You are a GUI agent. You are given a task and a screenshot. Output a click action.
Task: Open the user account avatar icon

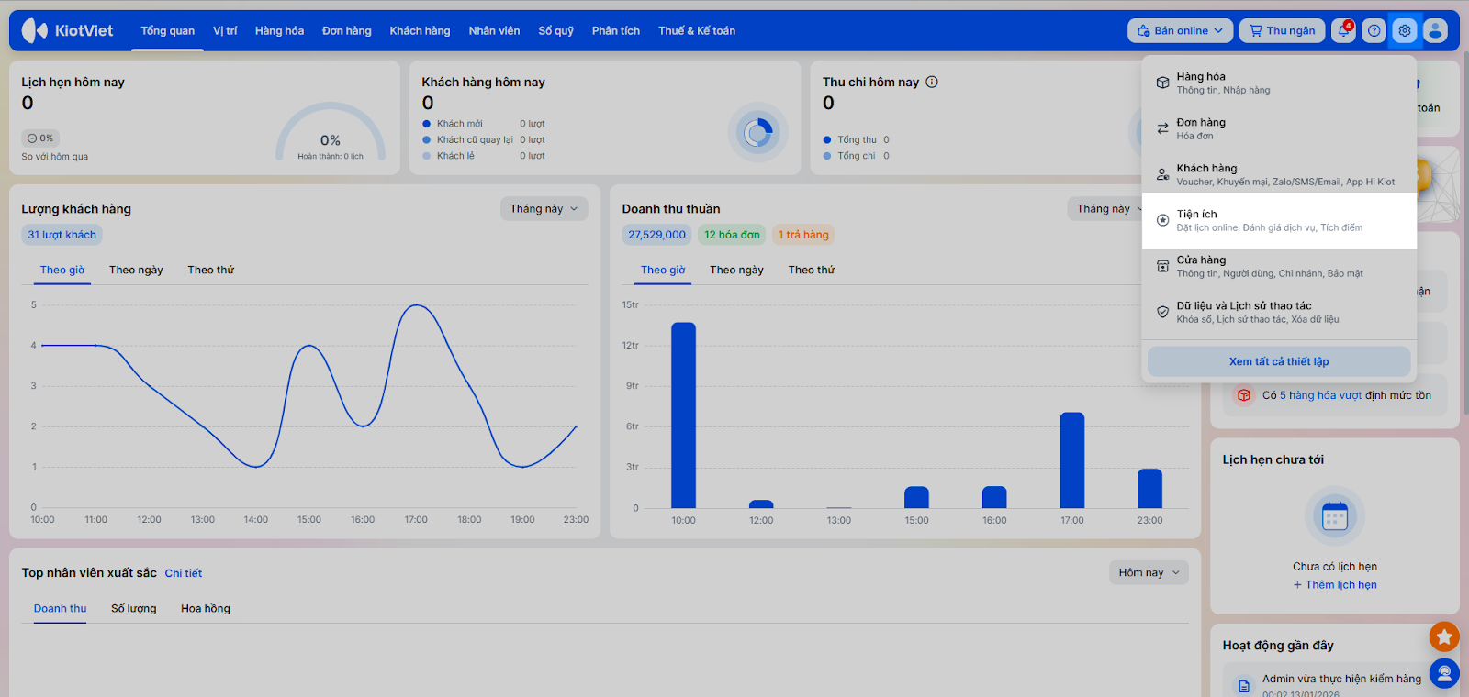(x=1435, y=30)
